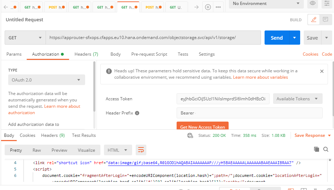334x190 pixels.
Task: Open tab options three-dots menu
Action: pyautogui.click(x=218, y=7)
